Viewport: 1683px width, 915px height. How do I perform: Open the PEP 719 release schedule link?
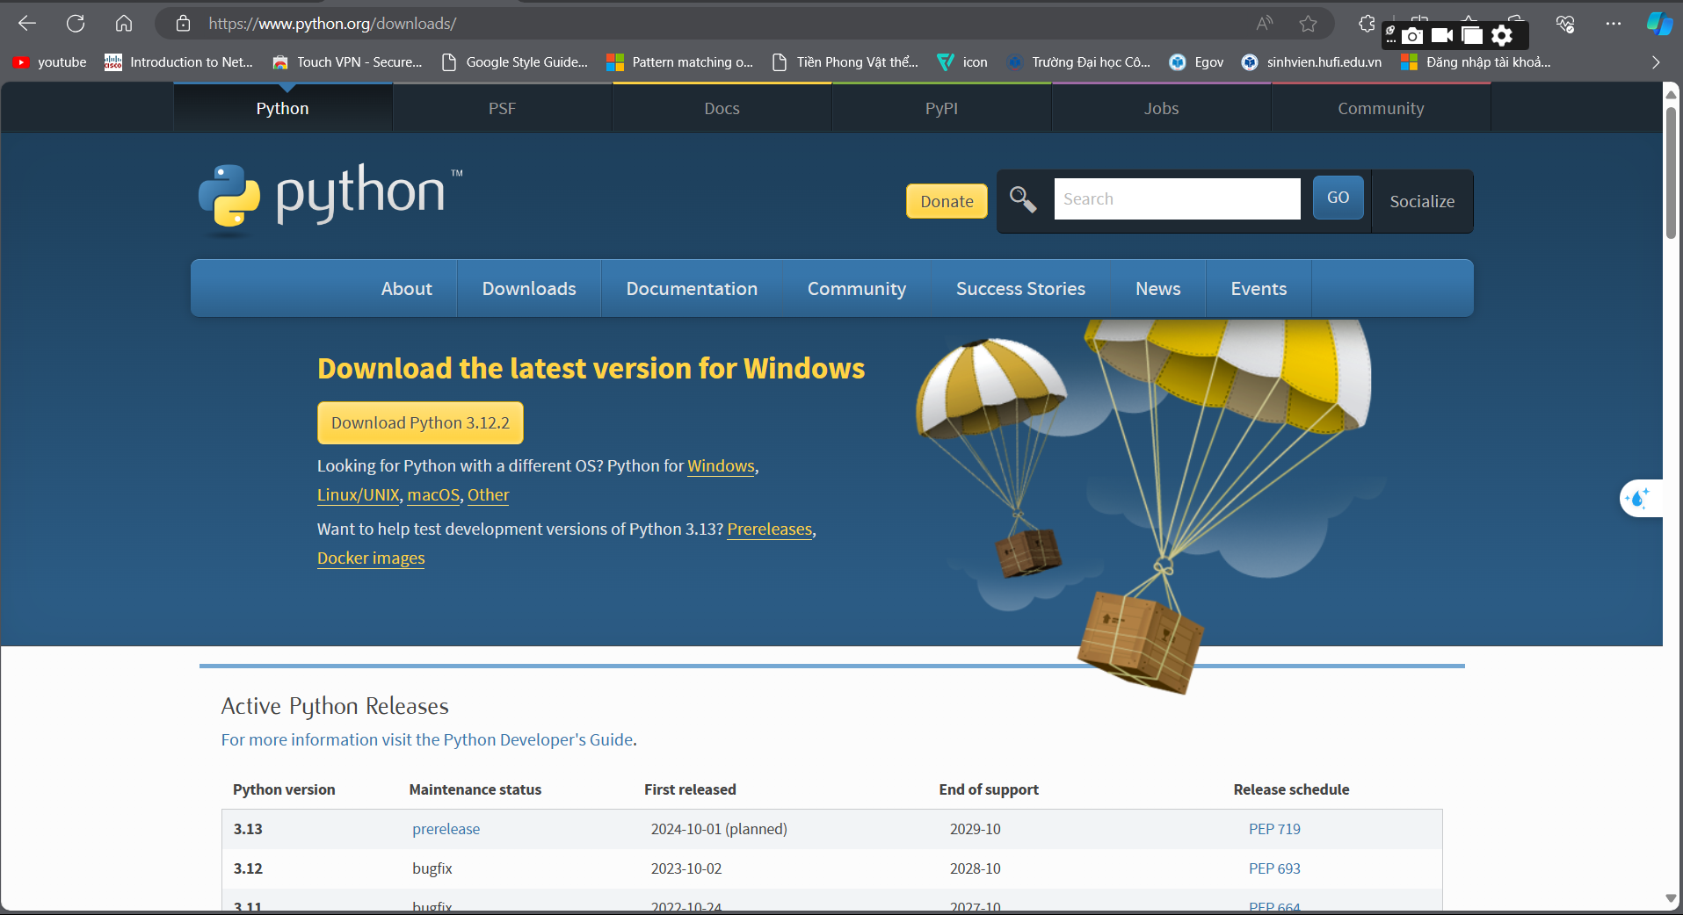tap(1274, 829)
